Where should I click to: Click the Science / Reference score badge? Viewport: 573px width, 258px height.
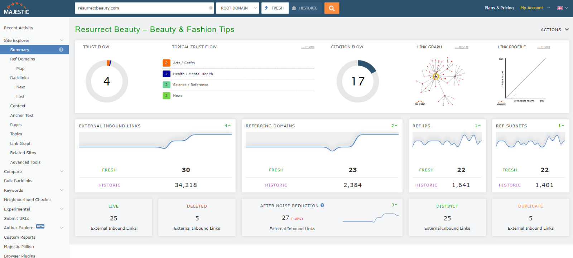point(166,85)
